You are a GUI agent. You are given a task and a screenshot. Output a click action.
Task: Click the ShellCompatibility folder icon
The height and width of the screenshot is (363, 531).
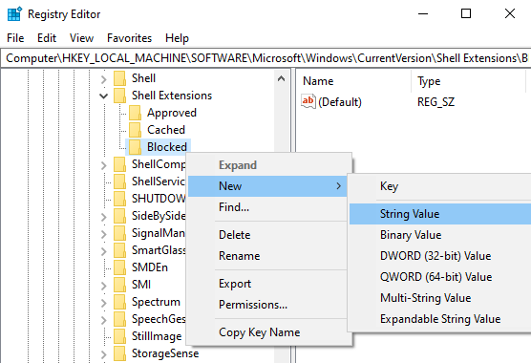119,164
